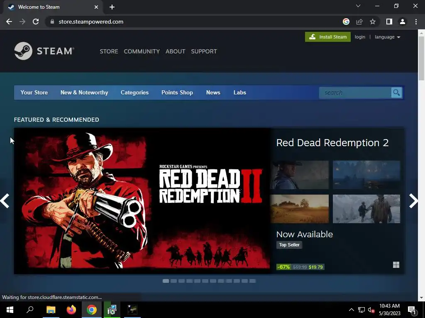Viewport: 425px width, 318px height.
Task: Jump to the first carousel page indicator
Action: click(166, 281)
